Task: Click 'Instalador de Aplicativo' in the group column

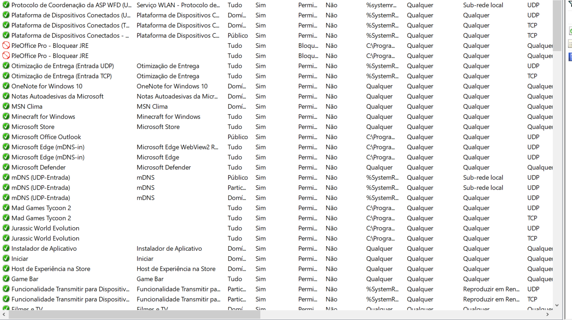Action: pyautogui.click(x=169, y=249)
